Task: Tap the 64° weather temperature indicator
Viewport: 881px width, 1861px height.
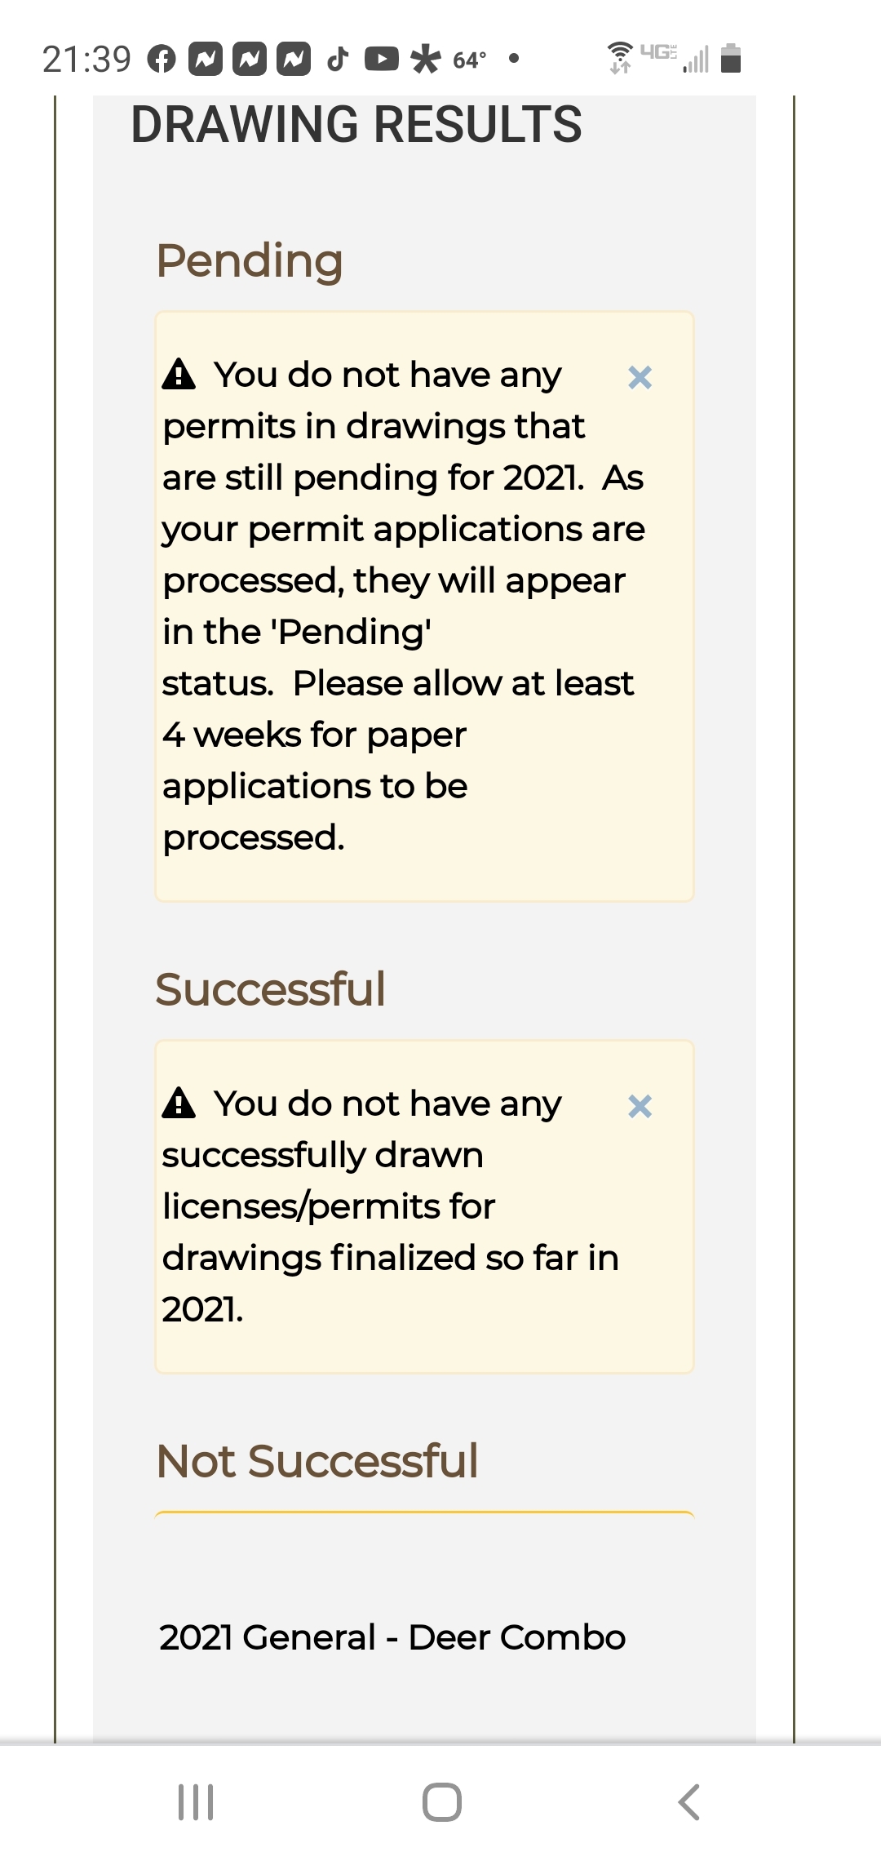Action: (x=469, y=60)
